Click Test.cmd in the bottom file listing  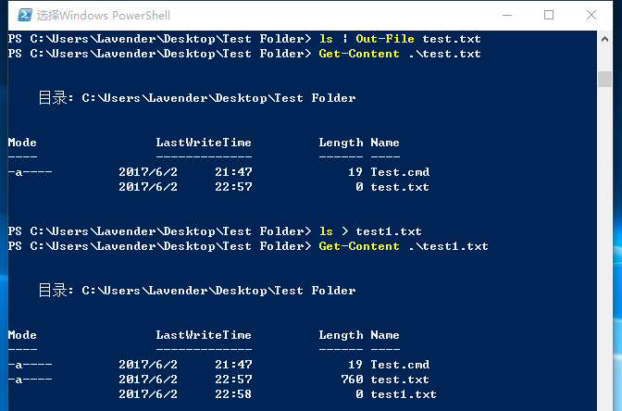coord(400,365)
